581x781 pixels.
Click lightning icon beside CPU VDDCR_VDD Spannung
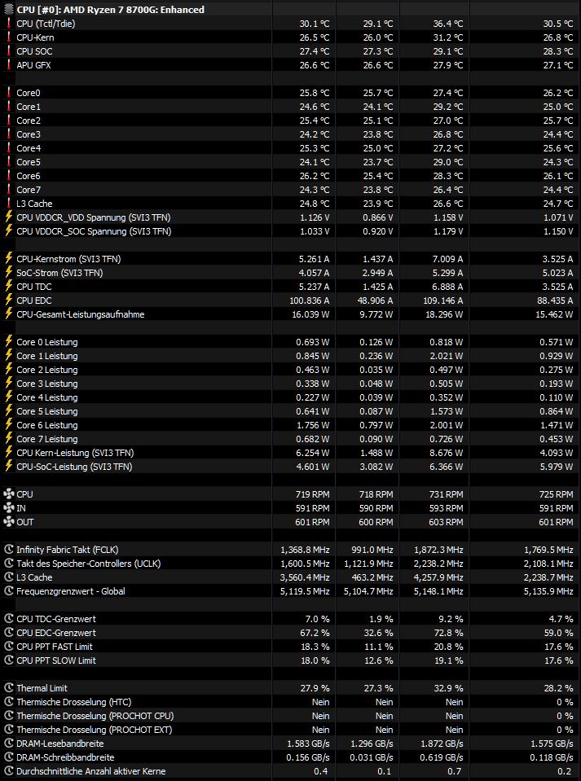(8, 217)
